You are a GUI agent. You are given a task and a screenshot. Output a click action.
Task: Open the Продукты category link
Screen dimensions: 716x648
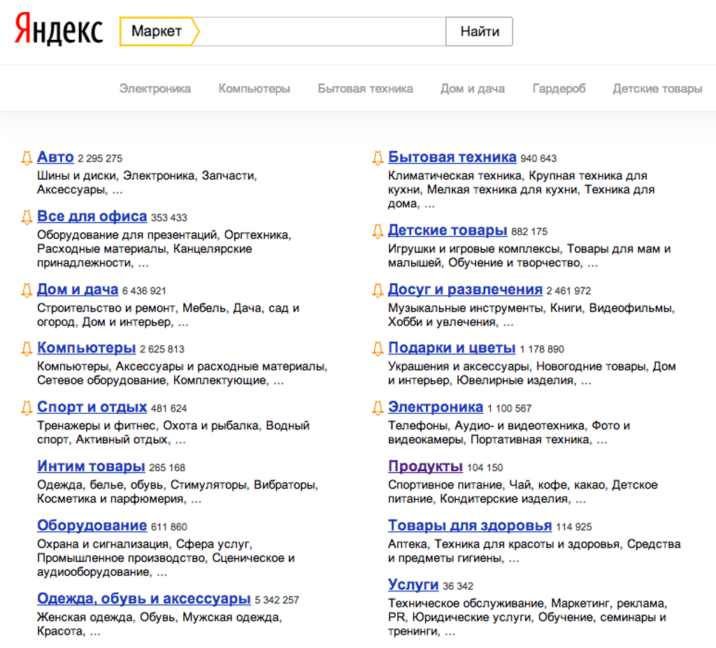point(426,466)
